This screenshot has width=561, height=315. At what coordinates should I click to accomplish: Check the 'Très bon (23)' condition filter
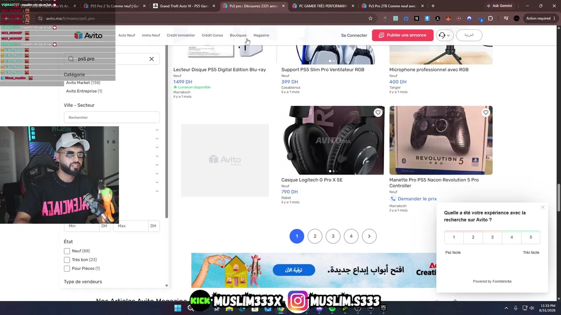67,260
